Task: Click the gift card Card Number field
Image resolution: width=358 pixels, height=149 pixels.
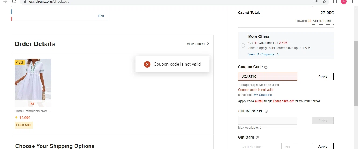Action: 259,146
